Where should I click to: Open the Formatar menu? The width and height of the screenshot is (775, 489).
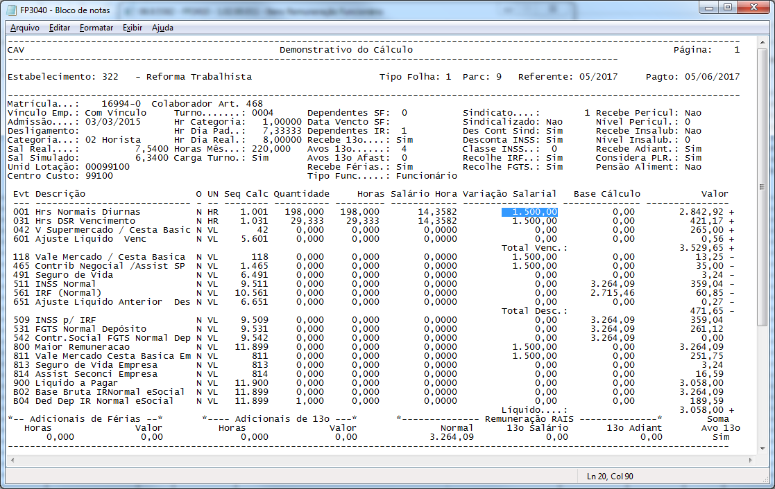[96, 28]
